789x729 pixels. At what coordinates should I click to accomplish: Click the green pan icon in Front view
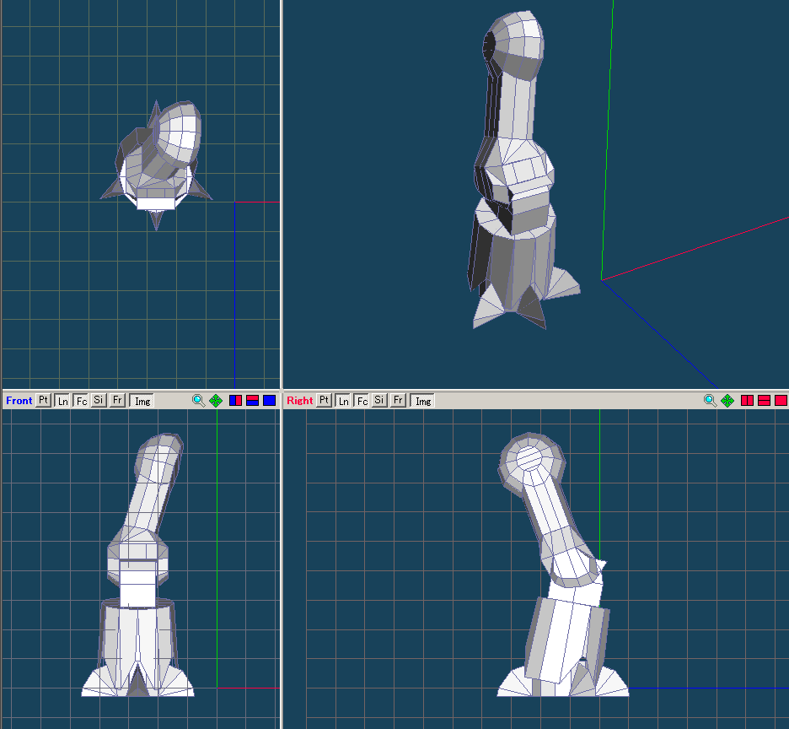[217, 401]
